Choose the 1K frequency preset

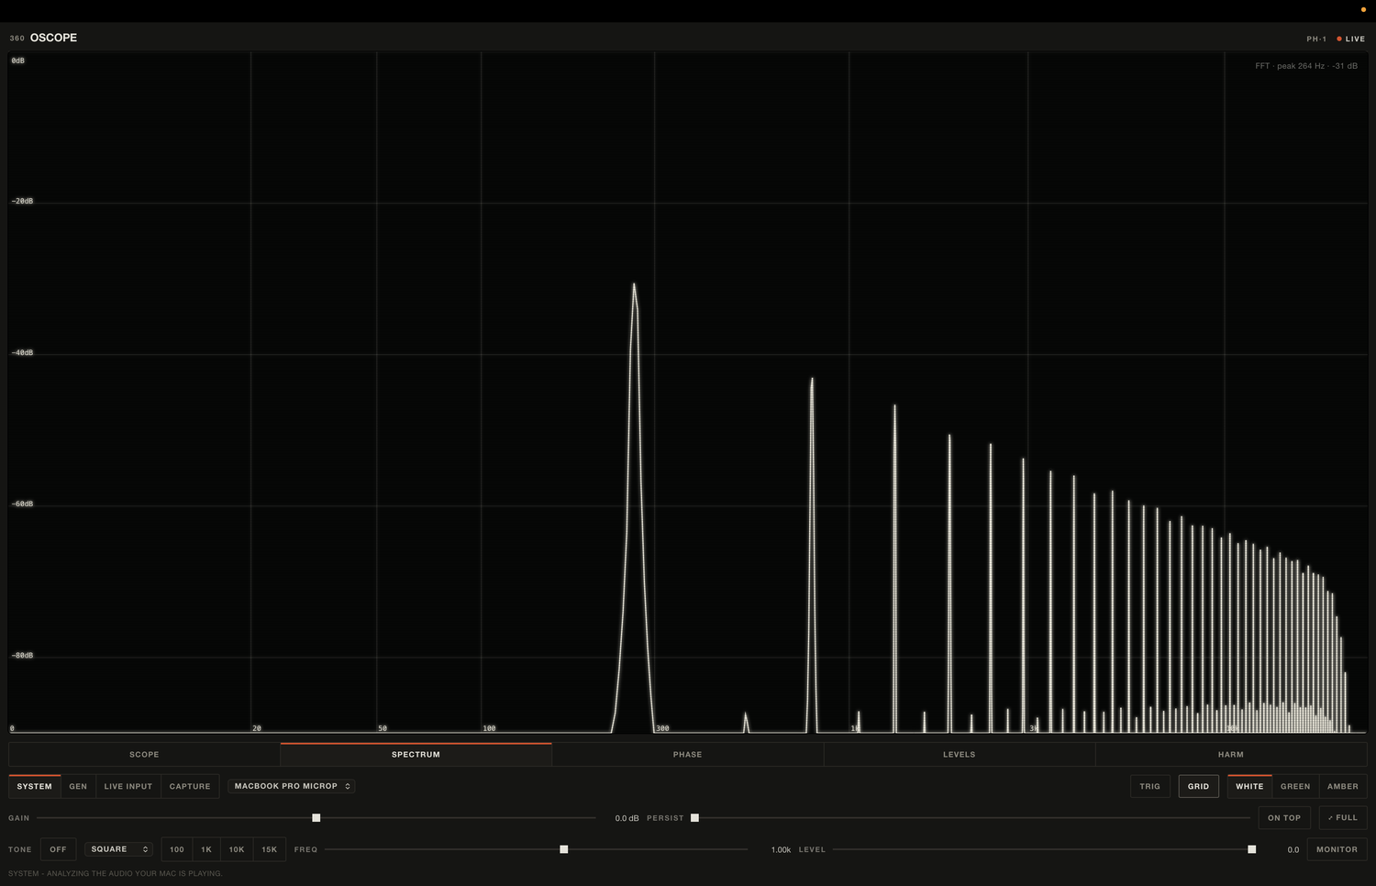click(206, 849)
